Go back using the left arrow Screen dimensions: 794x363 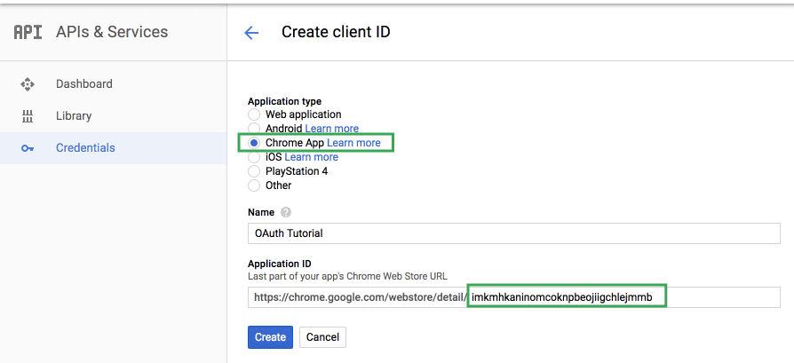[x=251, y=33]
